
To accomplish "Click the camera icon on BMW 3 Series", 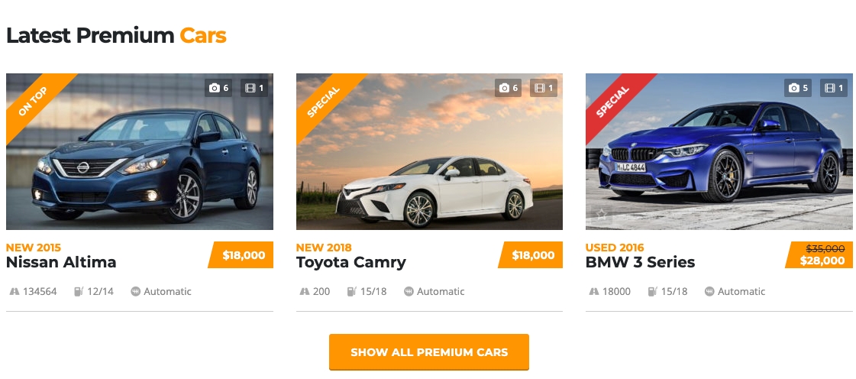I will (793, 89).
